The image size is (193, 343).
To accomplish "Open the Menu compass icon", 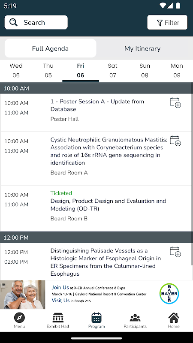I will [19, 318].
